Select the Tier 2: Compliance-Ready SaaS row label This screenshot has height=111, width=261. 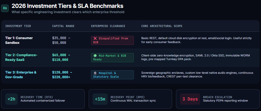coord(21,57)
